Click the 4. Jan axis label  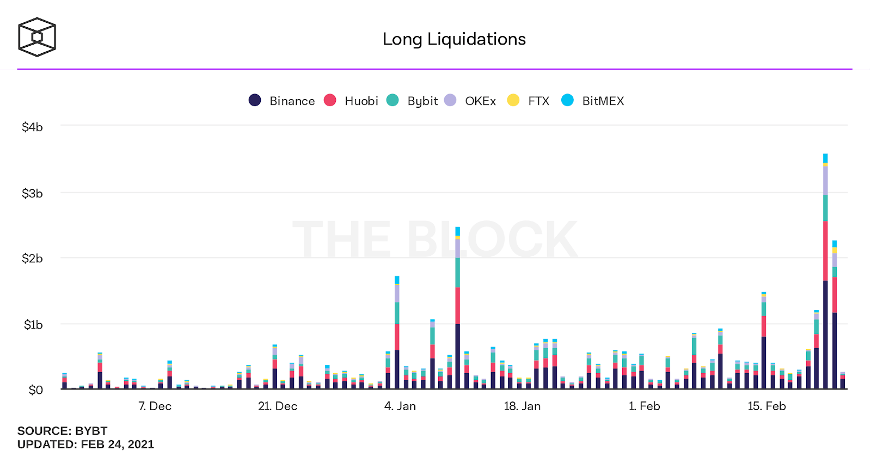(400, 406)
